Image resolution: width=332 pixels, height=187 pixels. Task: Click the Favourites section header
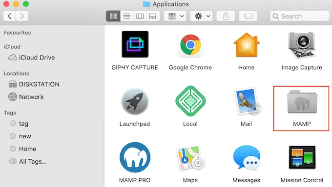pyautogui.click(x=18, y=33)
